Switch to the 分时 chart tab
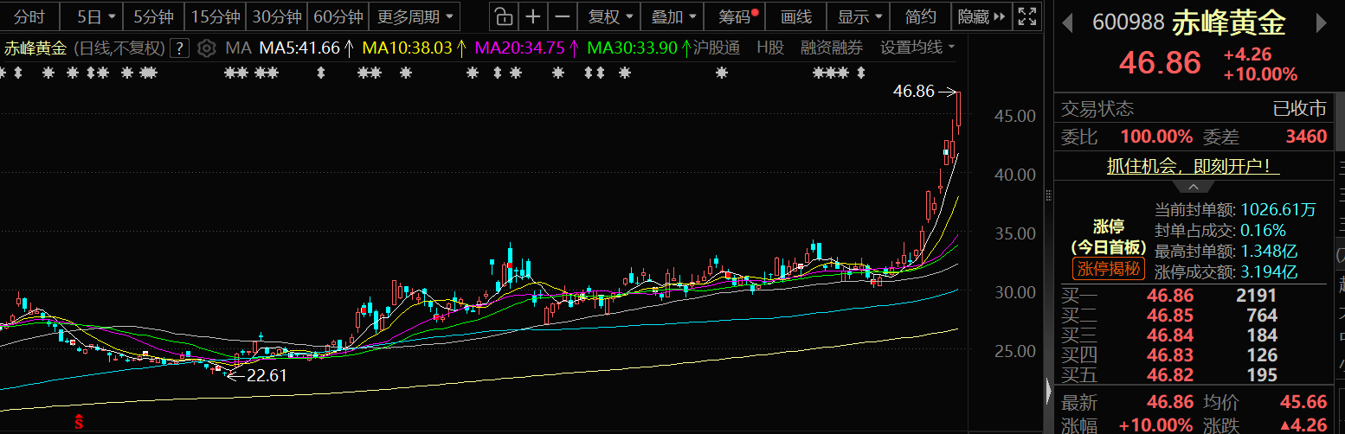Screen dimensions: 1345x434 (29, 16)
